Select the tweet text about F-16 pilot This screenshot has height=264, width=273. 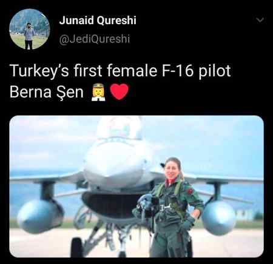(x=120, y=81)
